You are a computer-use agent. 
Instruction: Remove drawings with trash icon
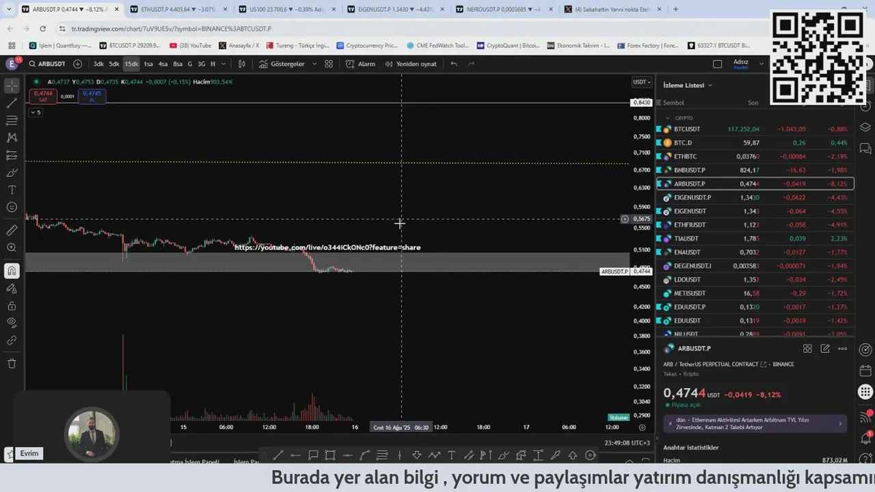click(12, 364)
